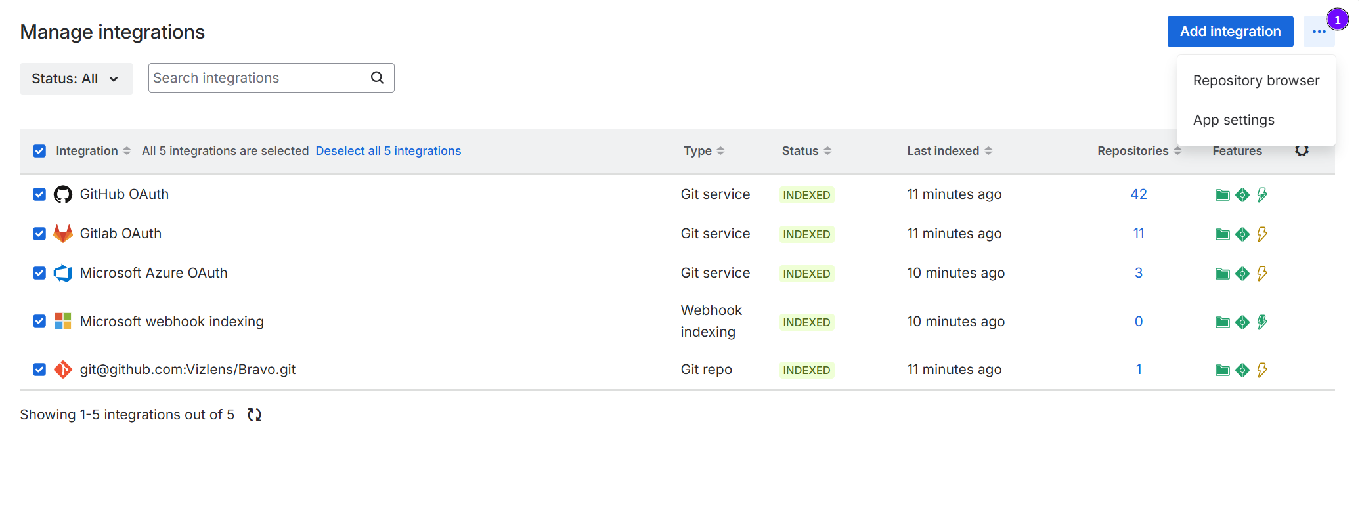Toggle the select-all integrations checkbox
Screen dimensions: 1360x508
click(x=39, y=151)
